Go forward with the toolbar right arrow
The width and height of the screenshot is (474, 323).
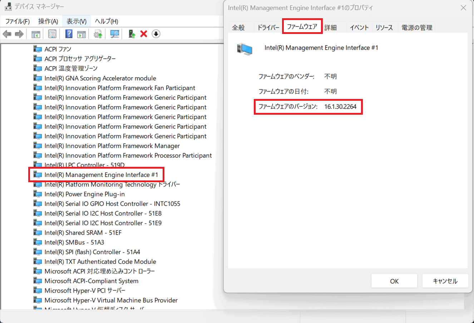[19, 34]
